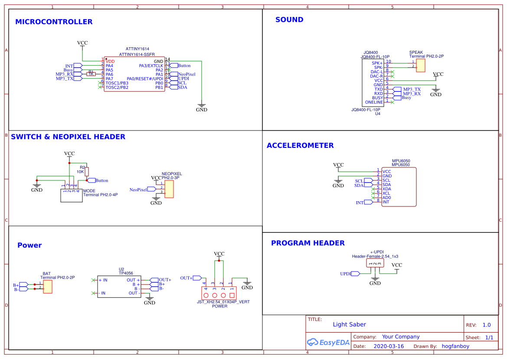Click the EasyEDA logo in the title block

click(x=328, y=342)
